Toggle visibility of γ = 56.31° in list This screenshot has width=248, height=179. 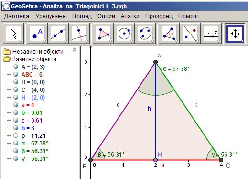click(x=16, y=158)
